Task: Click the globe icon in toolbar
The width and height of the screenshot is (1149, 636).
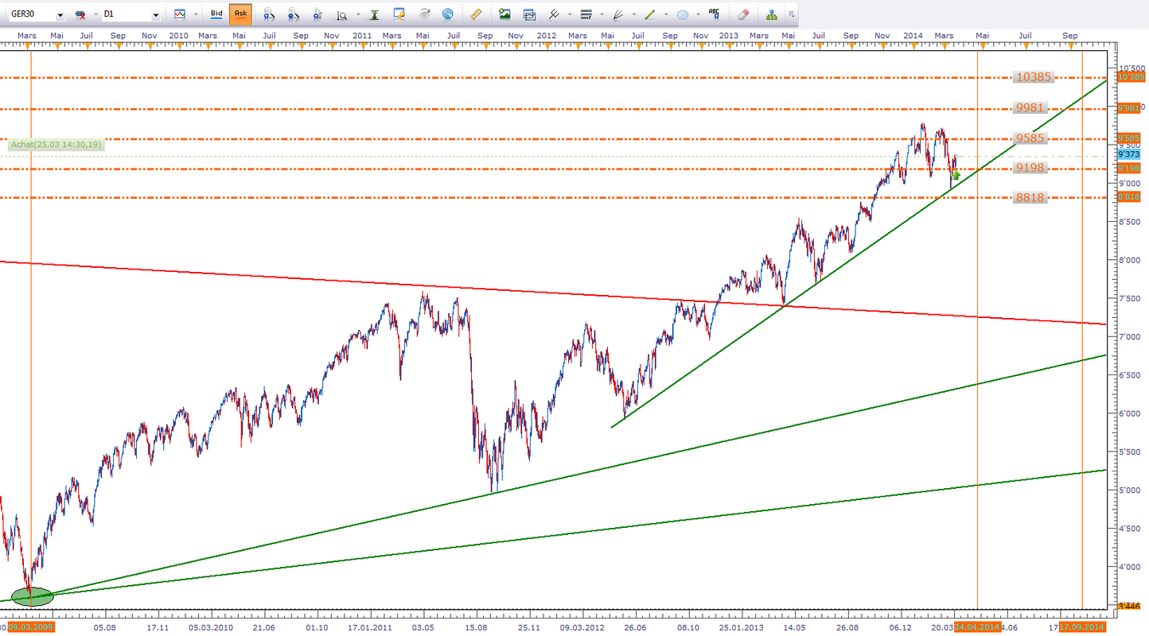Action: 448,14
